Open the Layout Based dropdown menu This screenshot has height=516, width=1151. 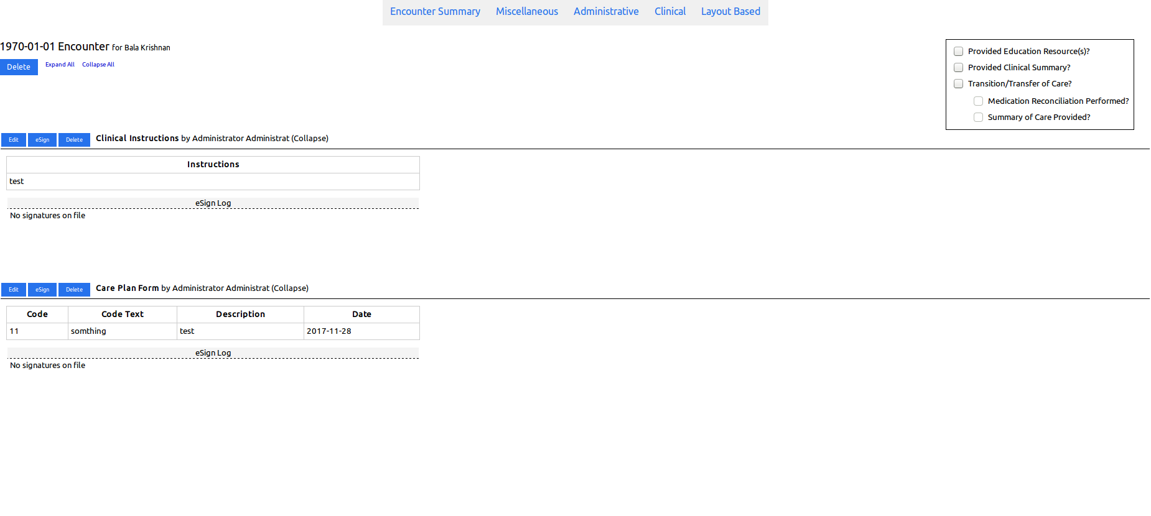click(x=730, y=12)
